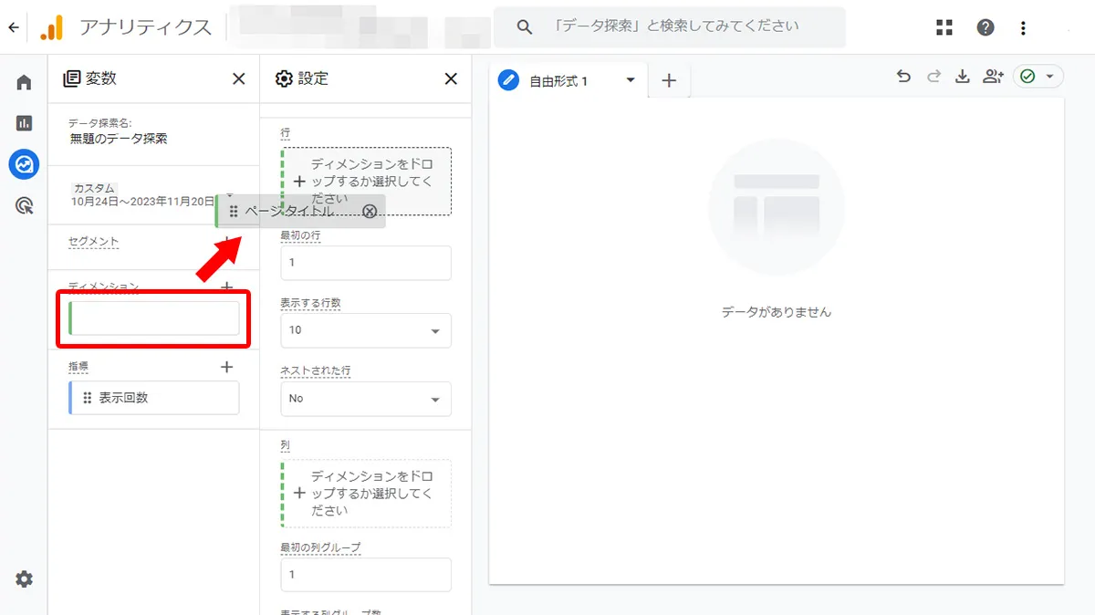Click inside the 最初の行 input field

[x=365, y=263]
